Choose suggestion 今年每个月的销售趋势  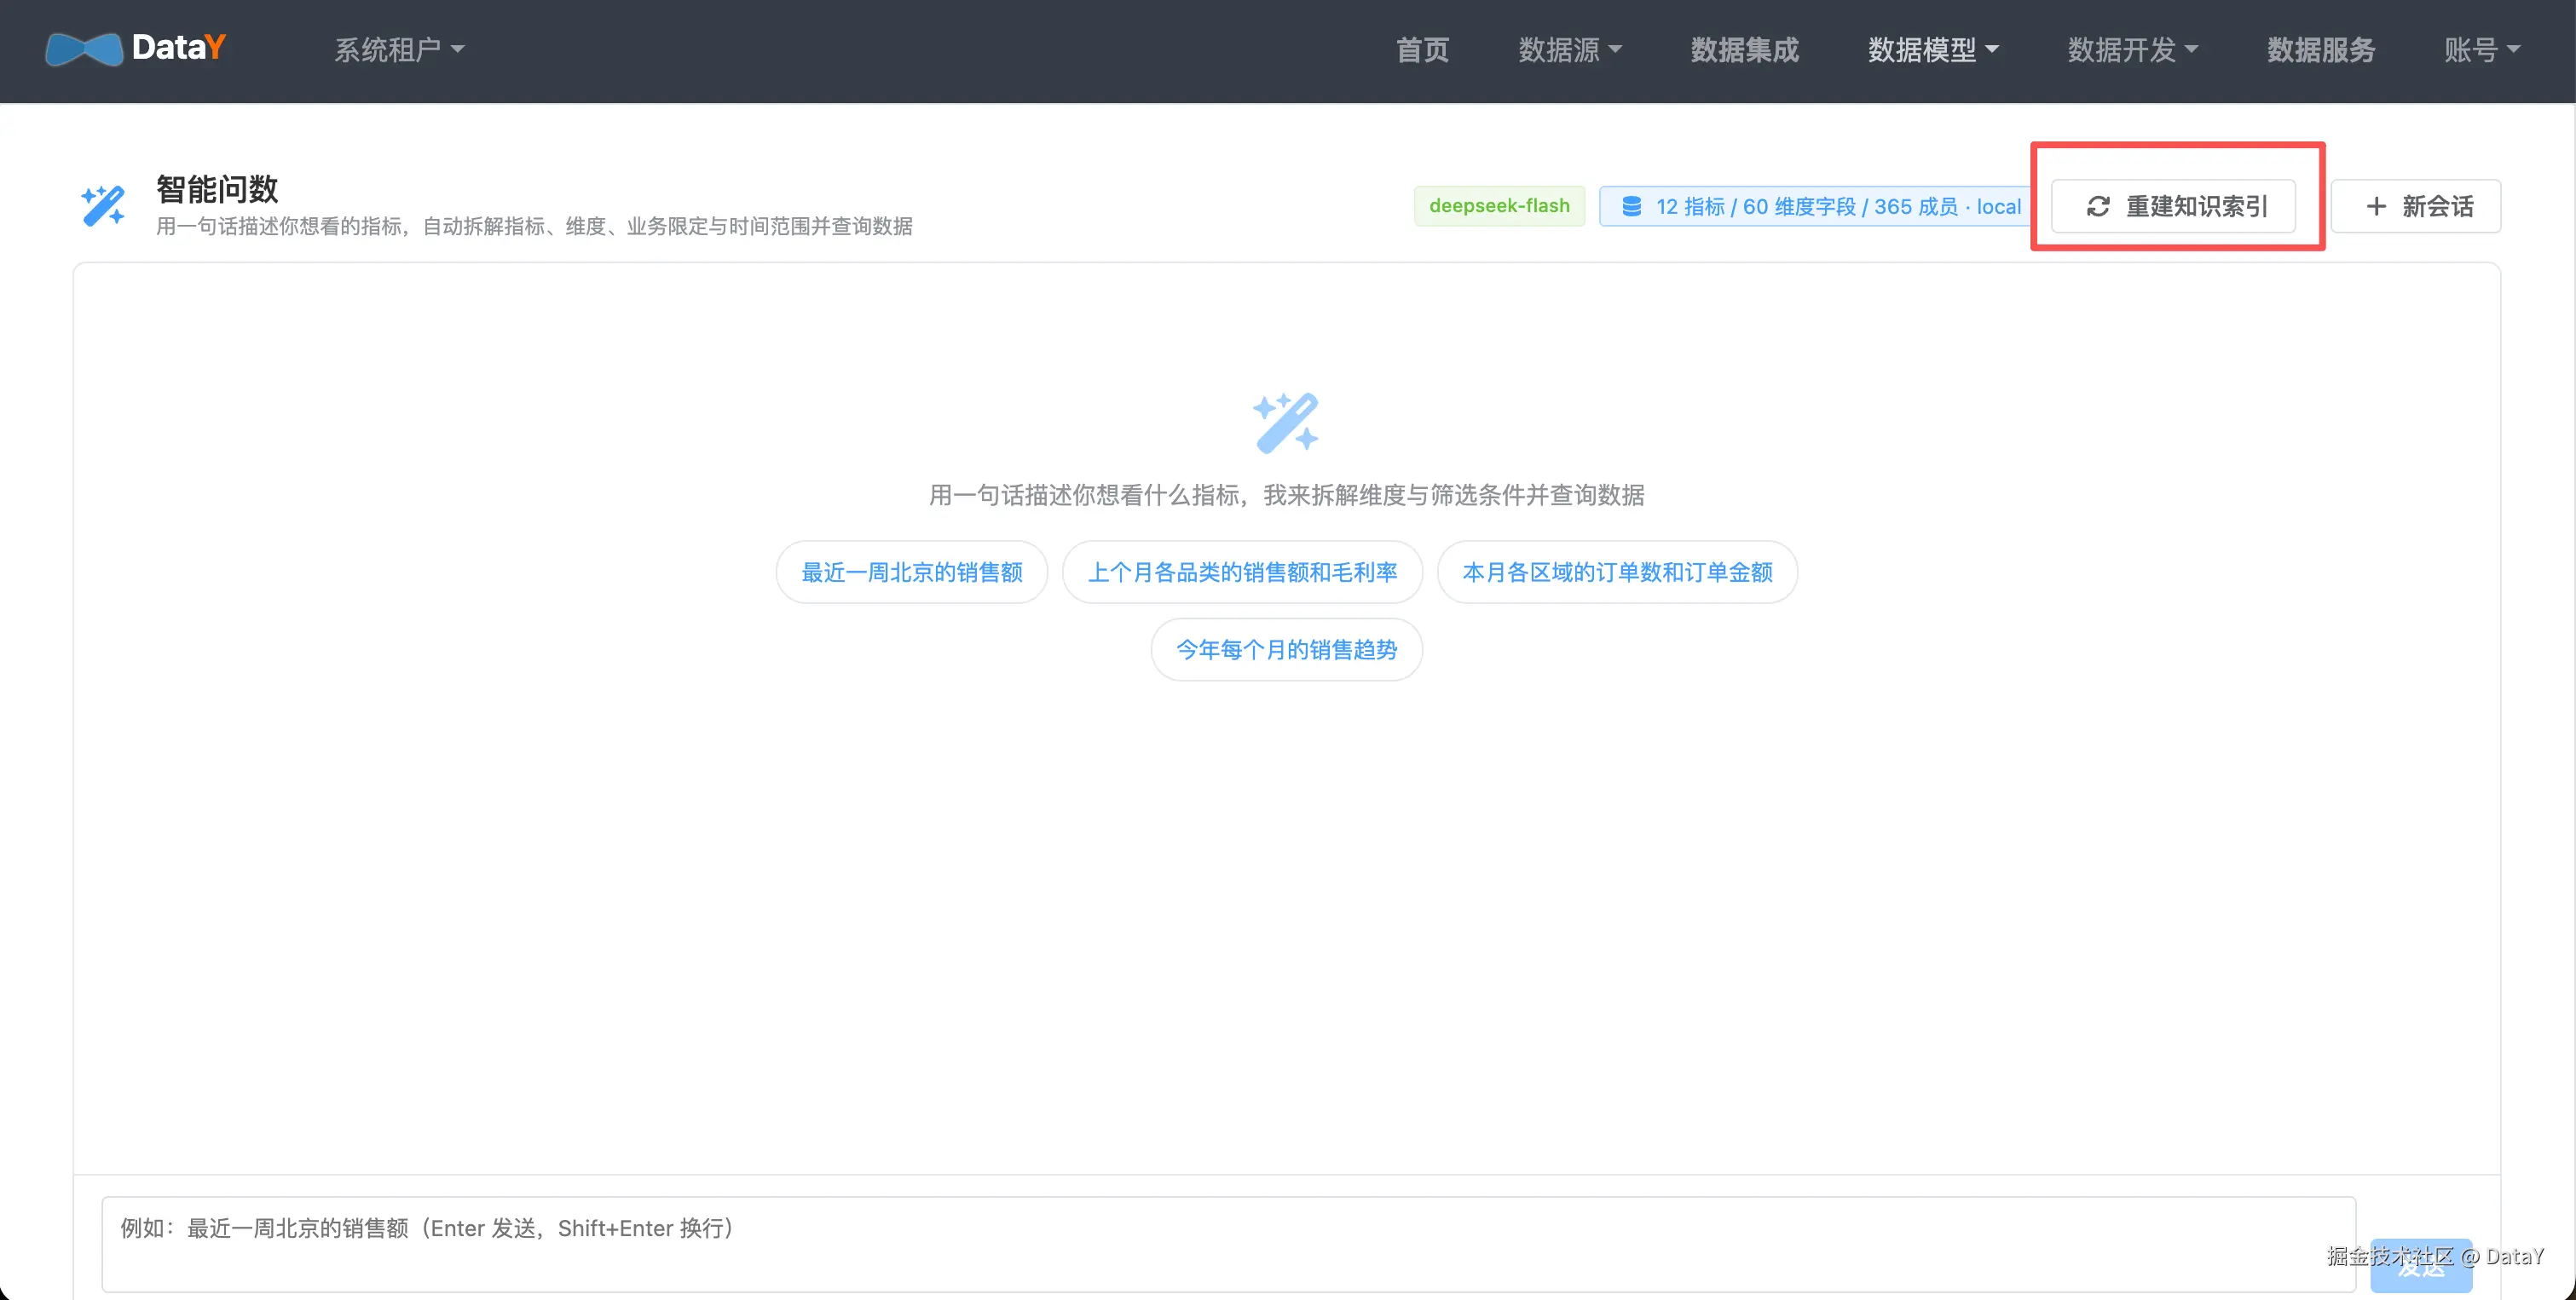(1286, 649)
